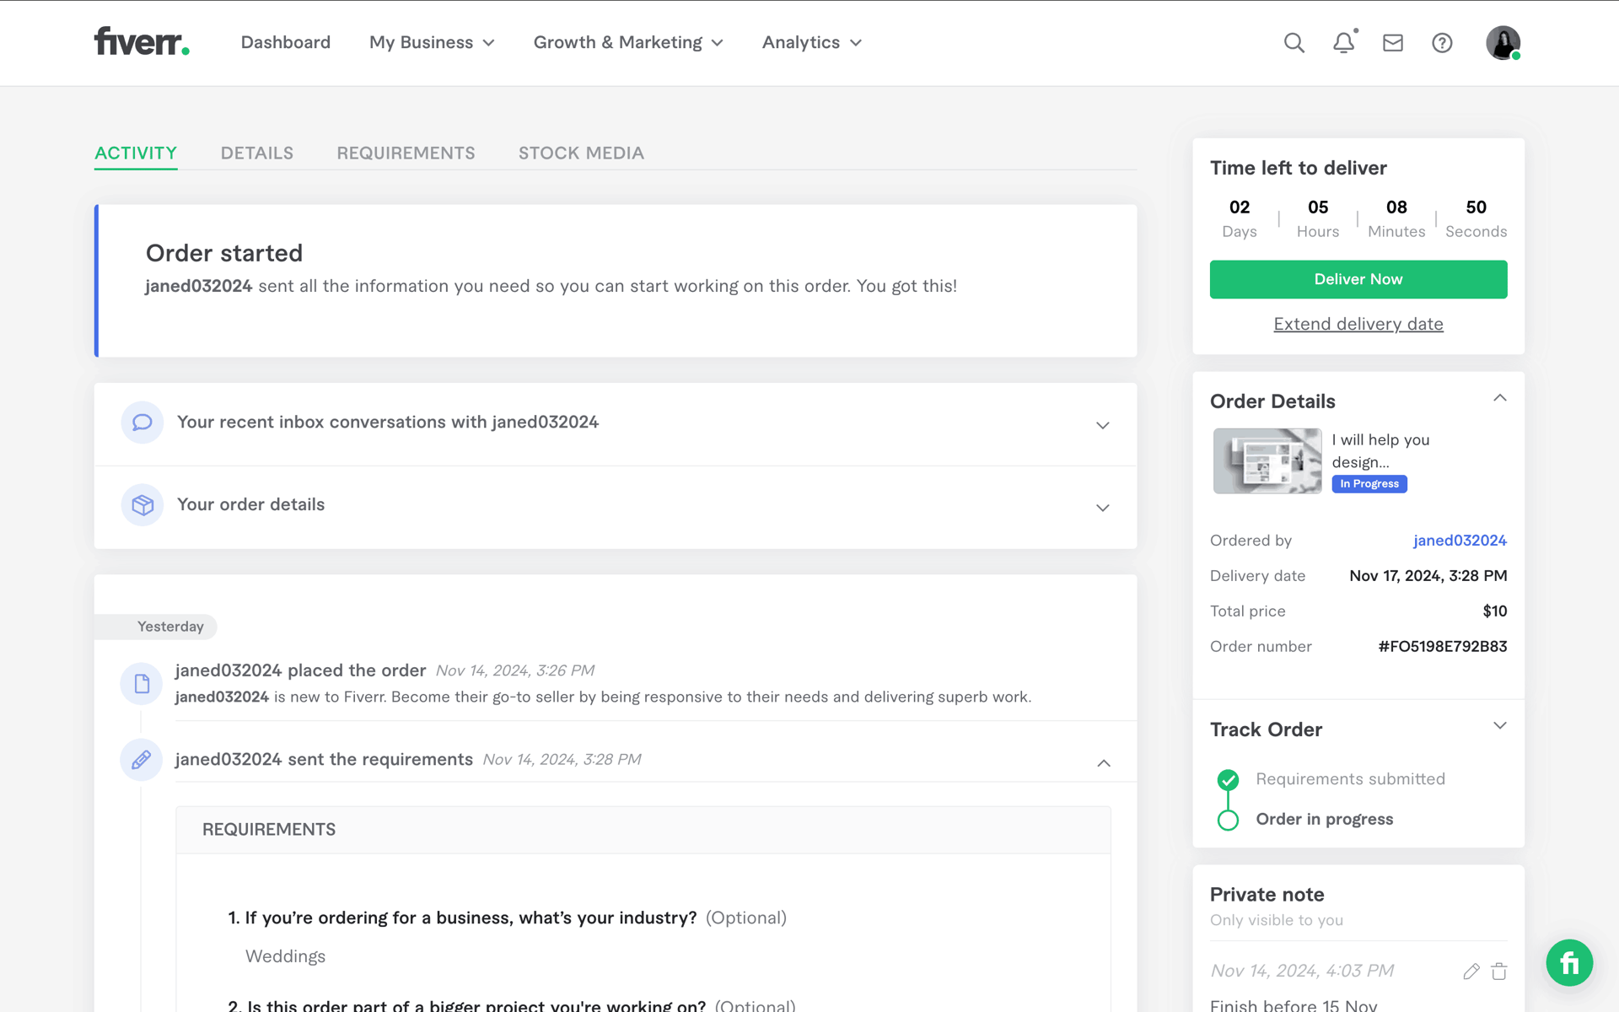This screenshot has height=1012, width=1619.
Task: Click 'Finish before 15 Nov' note text
Action: point(1294,1005)
